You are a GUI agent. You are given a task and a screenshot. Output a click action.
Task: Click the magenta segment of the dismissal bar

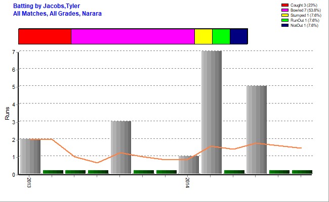(x=133, y=36)
